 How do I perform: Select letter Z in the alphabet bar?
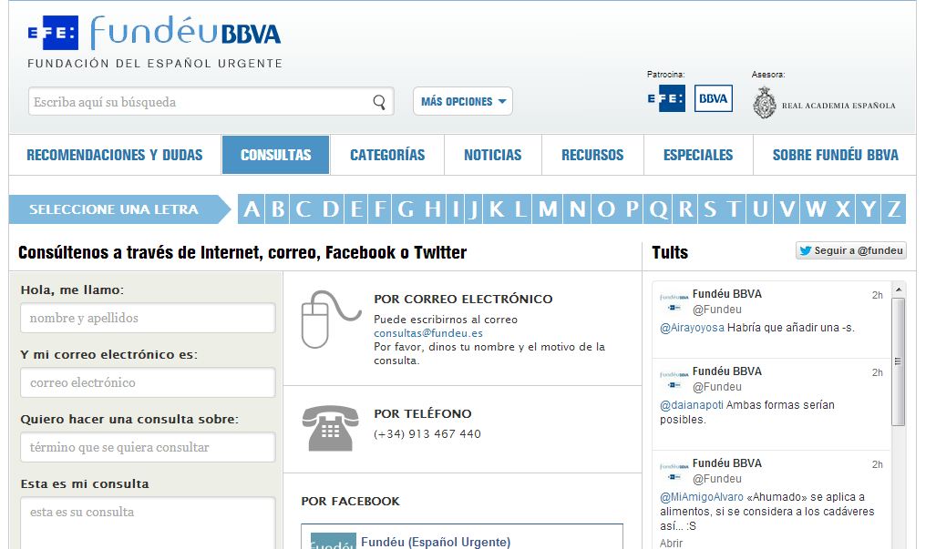coord(893,209)
